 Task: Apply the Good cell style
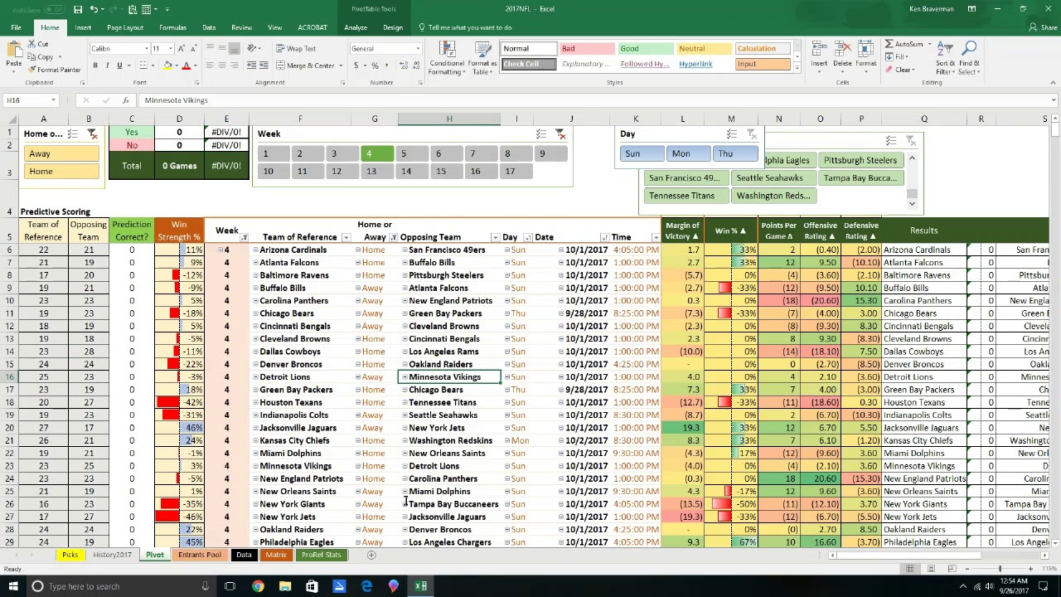click(647, 49)
